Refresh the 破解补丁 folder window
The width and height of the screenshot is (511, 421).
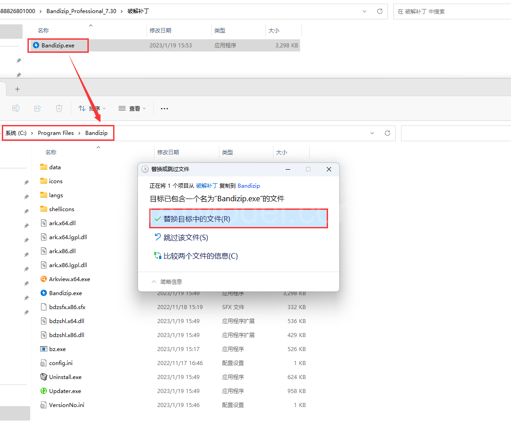[380, 11]
